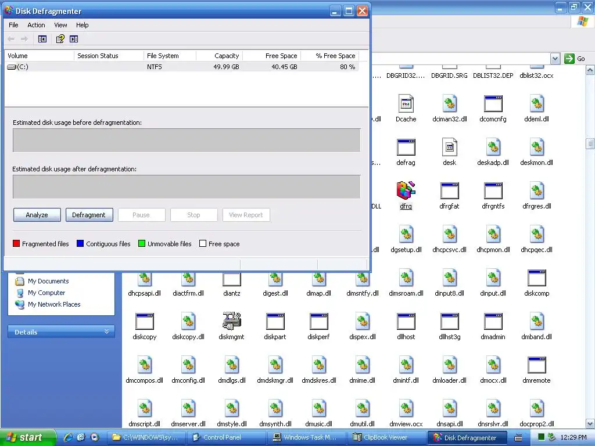The image size is (595, 446).
Task: Sort by Volume column header
Action: [x=39, y=56]
